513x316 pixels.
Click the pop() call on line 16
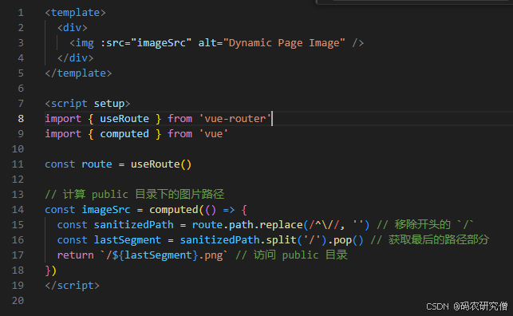tap(348, 240)
